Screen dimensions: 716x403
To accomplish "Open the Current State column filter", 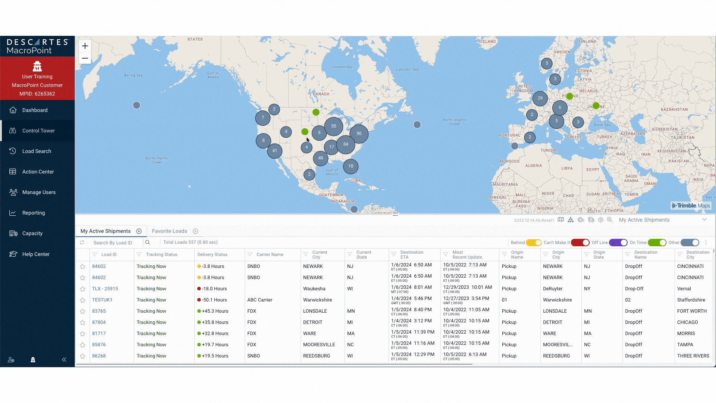I will pyautogui.click(x=350, y=254).
